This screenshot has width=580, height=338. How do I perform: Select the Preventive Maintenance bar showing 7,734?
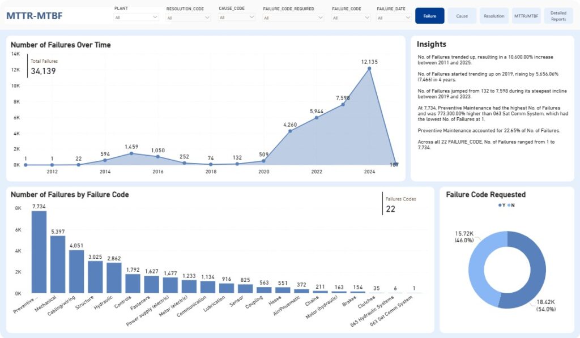pyautogui.click(x=39, y=252)
